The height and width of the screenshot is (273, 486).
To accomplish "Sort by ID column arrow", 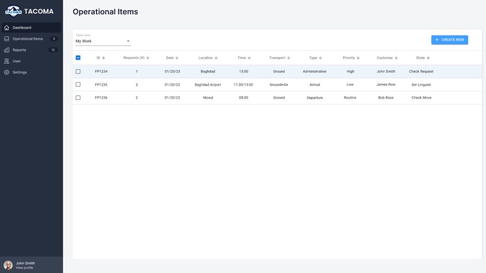I will point(103,58).
